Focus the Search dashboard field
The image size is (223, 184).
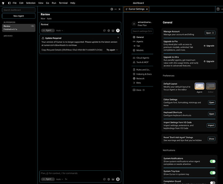(19, 10)
